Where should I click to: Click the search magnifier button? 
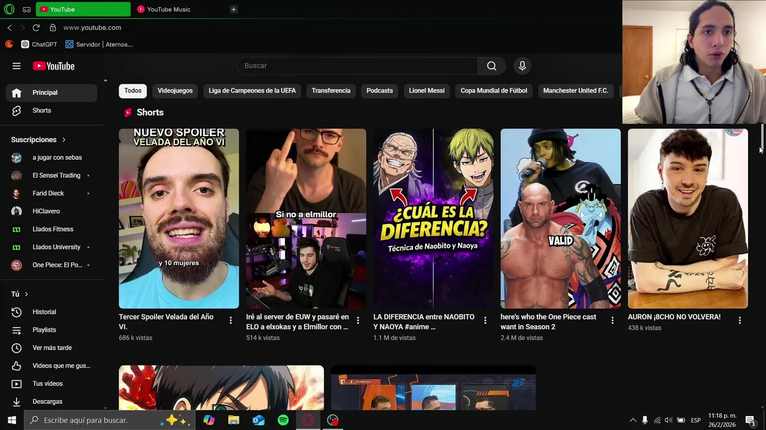[x=492, y=66]
